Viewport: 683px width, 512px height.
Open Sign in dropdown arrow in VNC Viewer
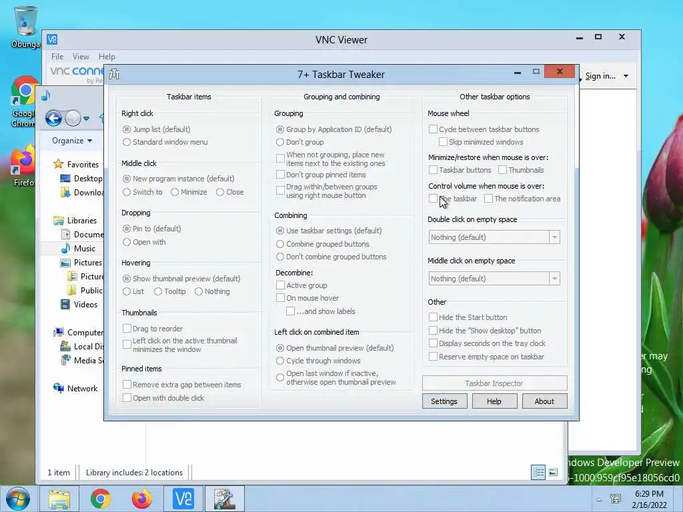[626, 76]
